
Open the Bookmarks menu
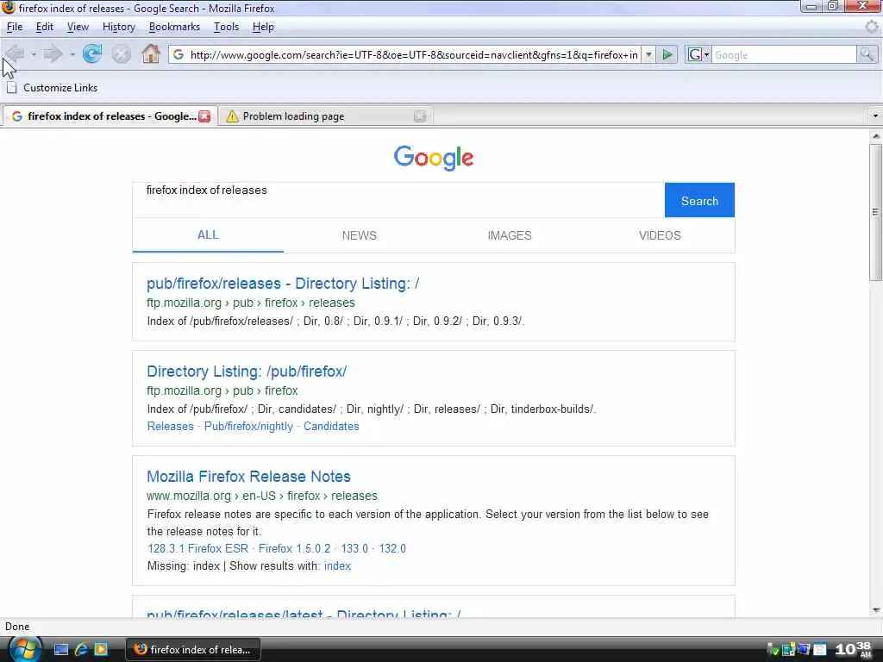coord(174,27)
